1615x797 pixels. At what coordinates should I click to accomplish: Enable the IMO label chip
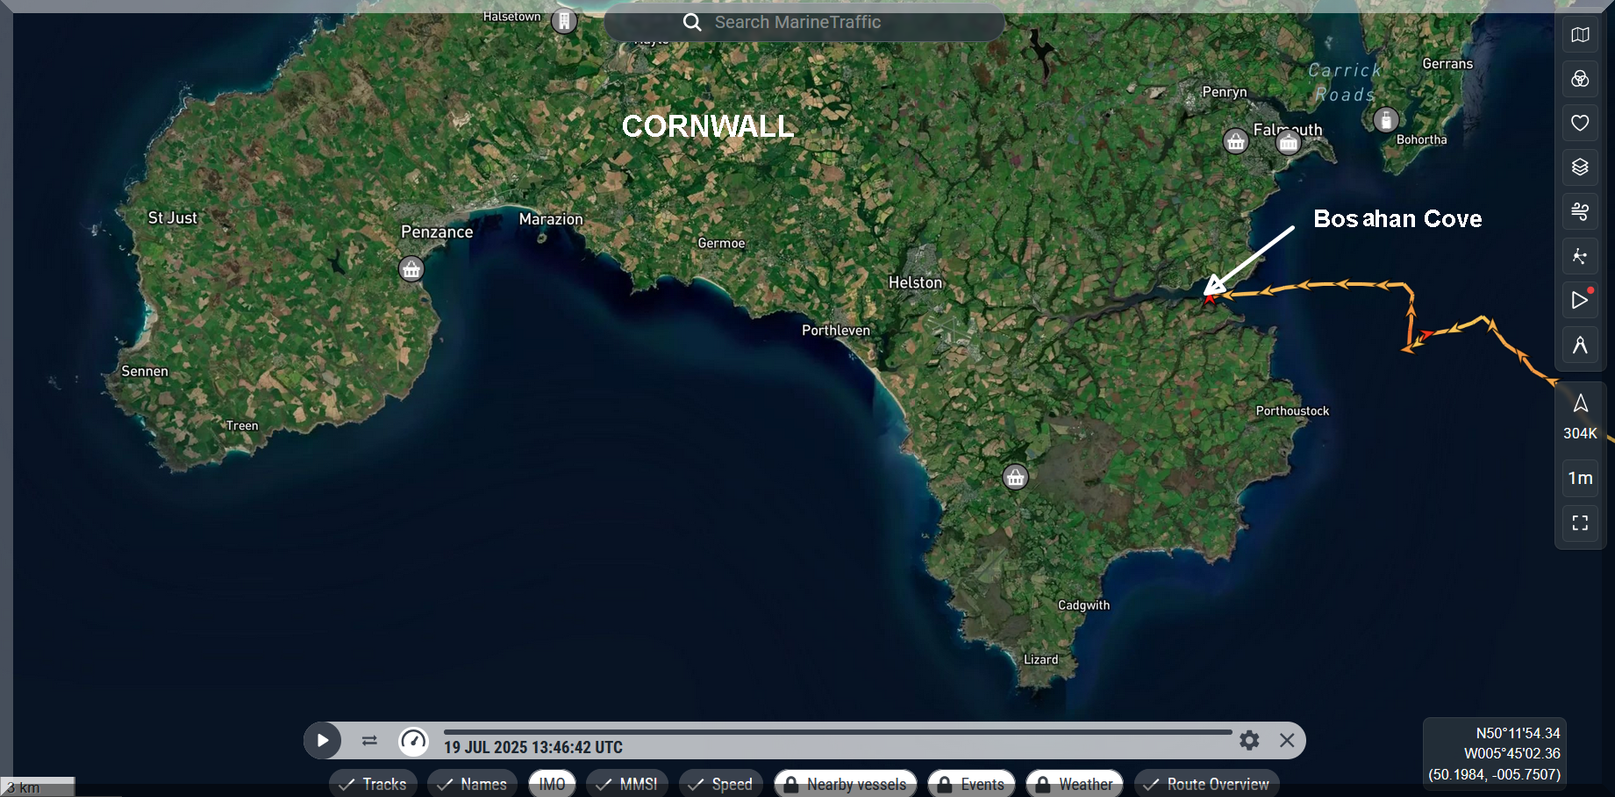(552, 784)
